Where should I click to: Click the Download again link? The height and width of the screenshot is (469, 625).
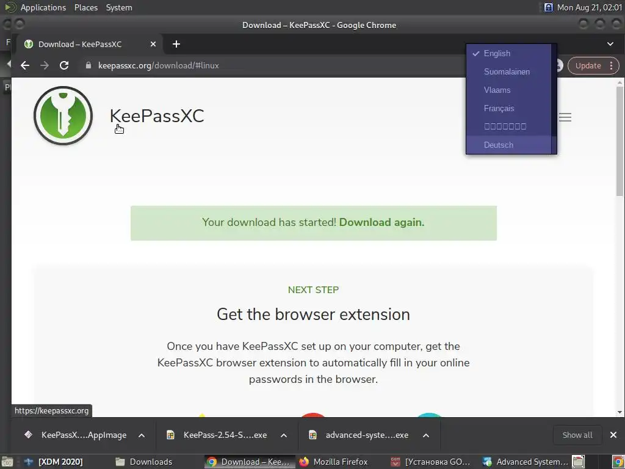tap(381, 222)
